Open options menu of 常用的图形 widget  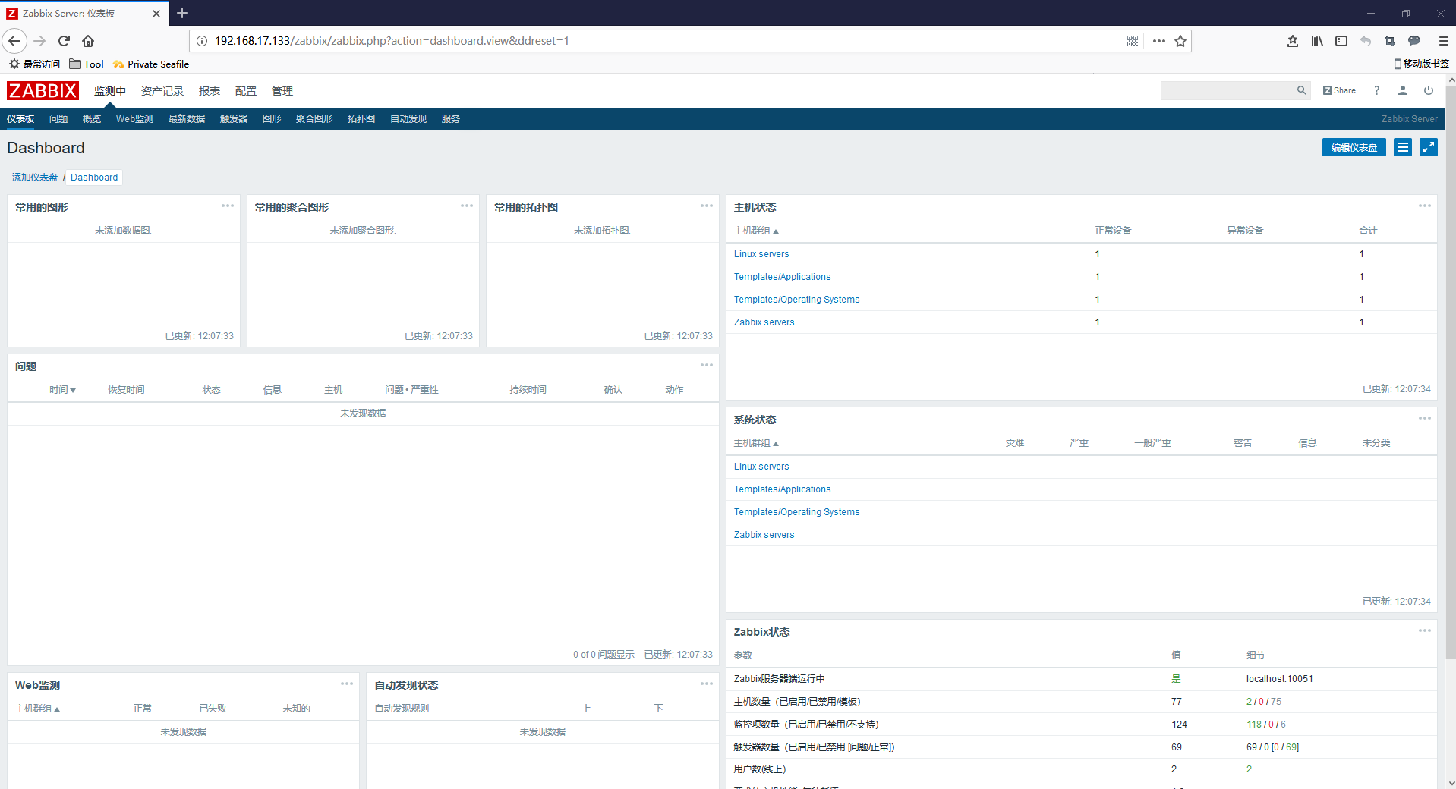click(228, 206)
